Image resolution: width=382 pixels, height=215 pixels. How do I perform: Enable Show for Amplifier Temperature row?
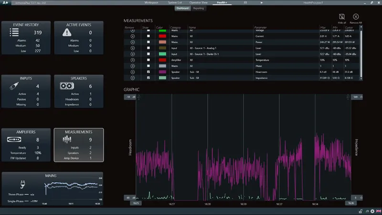(x=149, y=60)
